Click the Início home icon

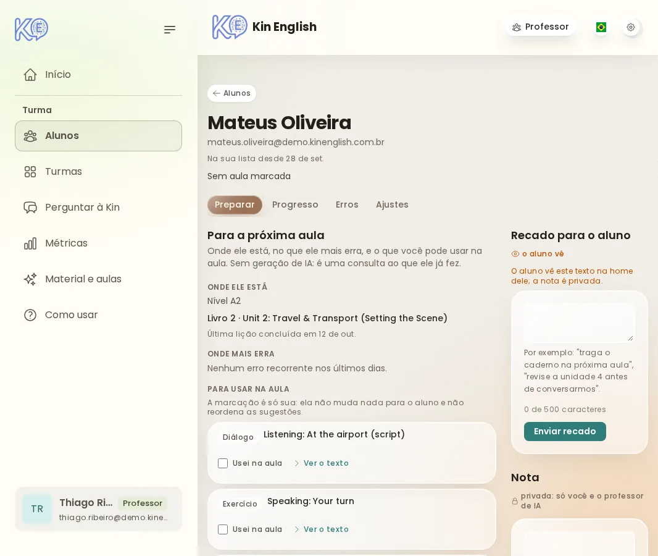click(30, 75)
